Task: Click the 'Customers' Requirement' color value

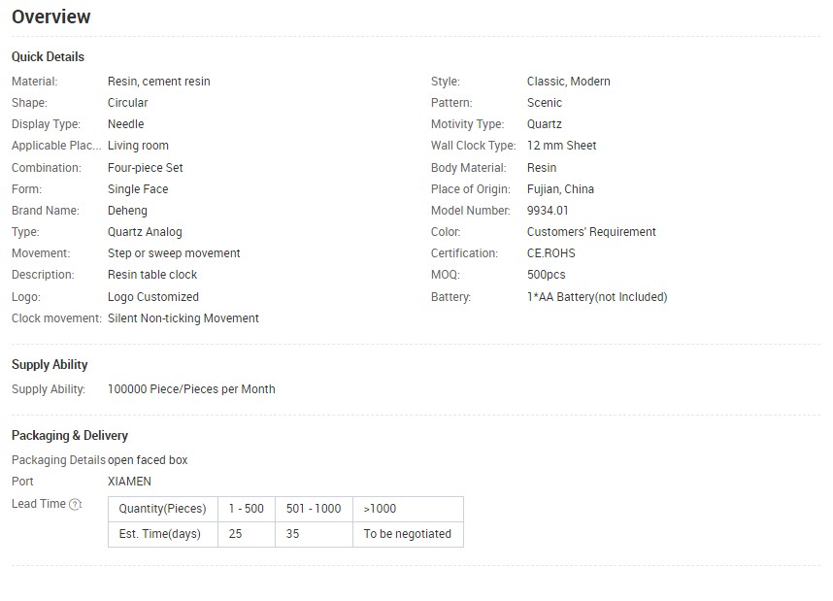Action: click(x=591, y=232)
